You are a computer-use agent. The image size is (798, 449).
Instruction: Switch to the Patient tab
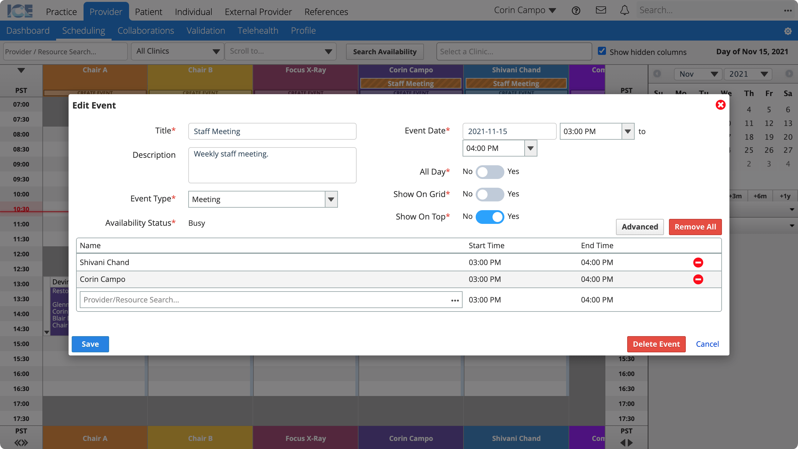[148, 12]
